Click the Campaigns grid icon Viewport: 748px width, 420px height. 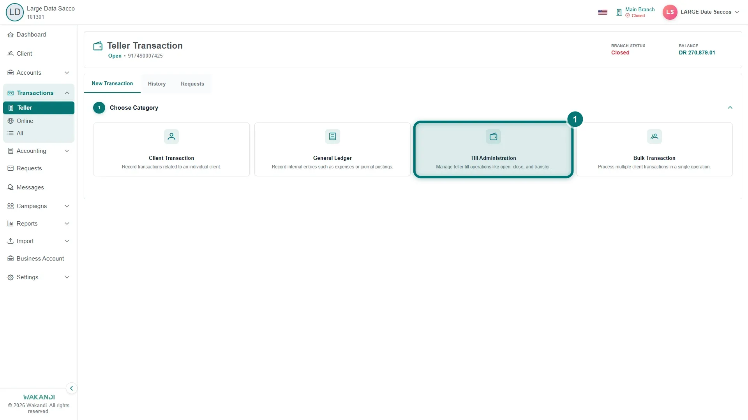point(11,206)
